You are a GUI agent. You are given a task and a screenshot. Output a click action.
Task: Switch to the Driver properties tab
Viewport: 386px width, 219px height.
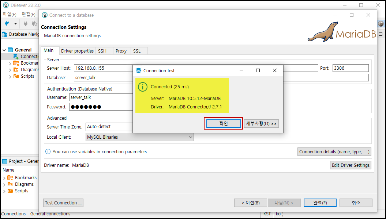[x=77, y=51]
